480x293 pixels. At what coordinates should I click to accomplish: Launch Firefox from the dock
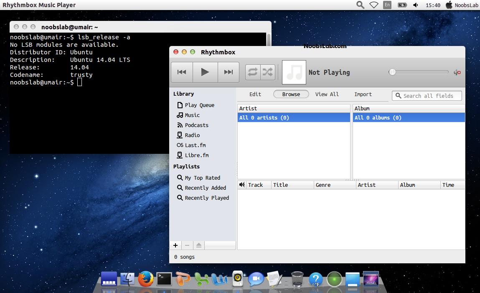[x=145, y=279]
